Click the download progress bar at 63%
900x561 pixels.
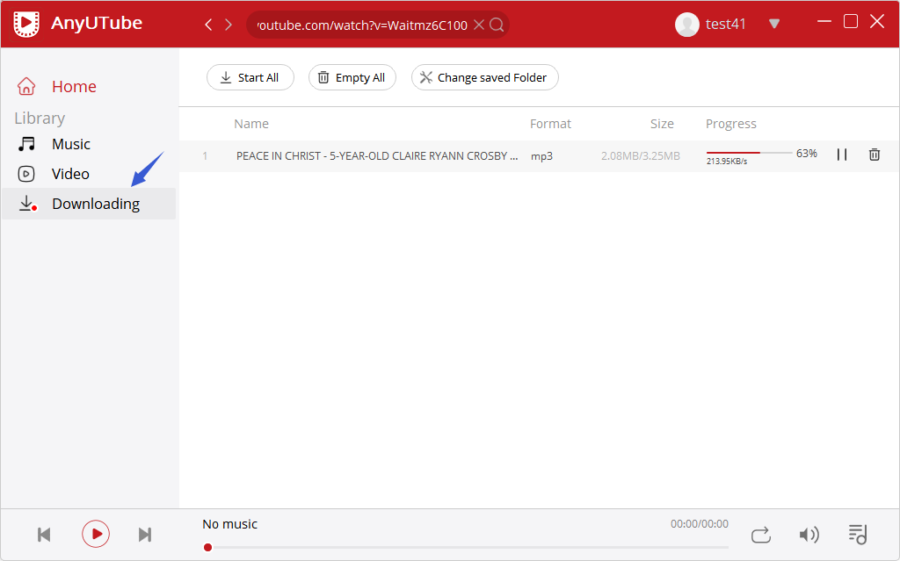click(x=749, y=153)
